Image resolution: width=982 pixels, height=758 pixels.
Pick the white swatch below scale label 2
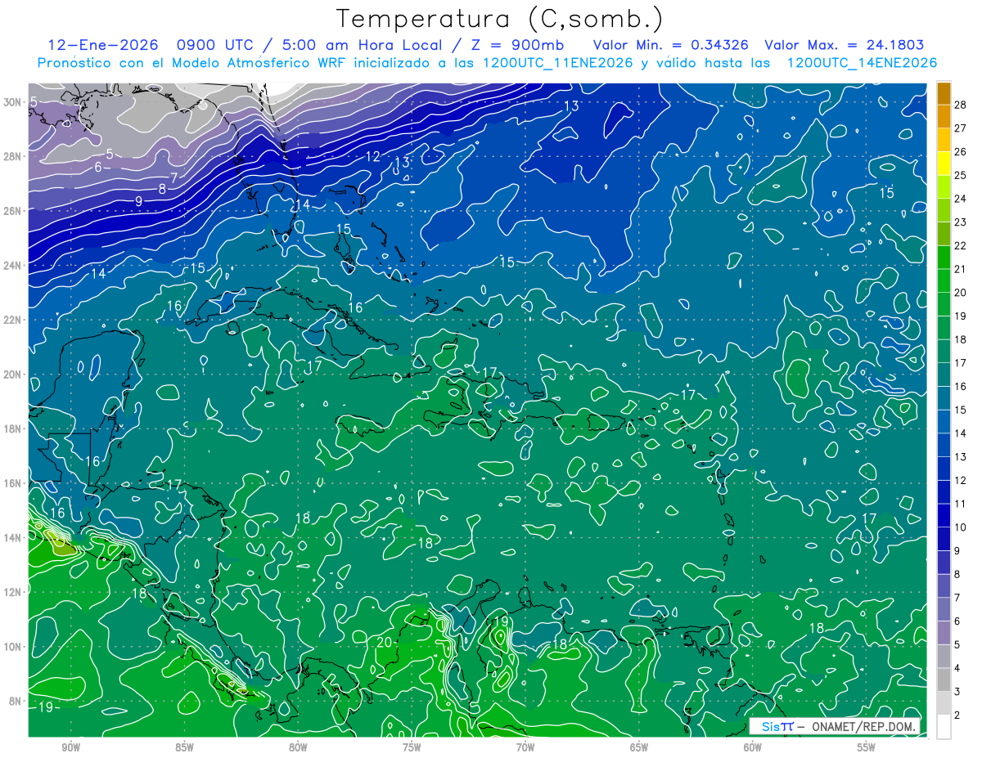coord(944,726)
